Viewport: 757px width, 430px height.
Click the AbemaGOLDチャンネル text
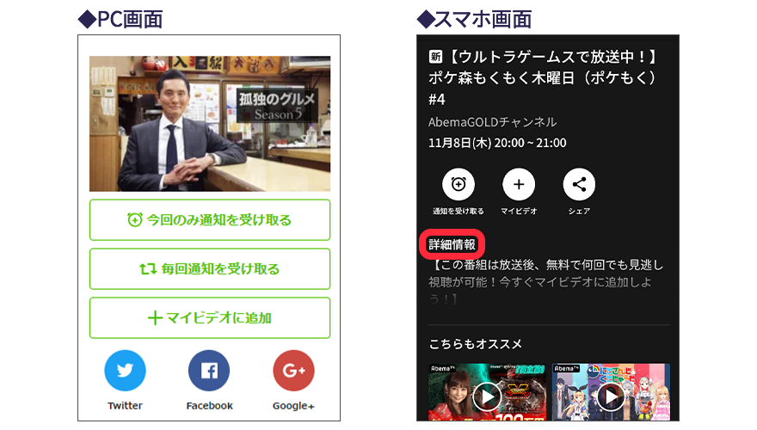tap(492, 122)
